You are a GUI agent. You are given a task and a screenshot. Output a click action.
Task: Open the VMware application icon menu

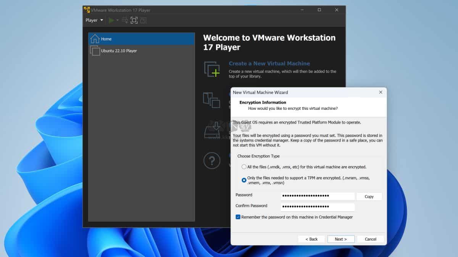(87, 10)
